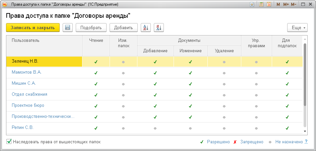Image resolution: width=316 pixels, height=151 pixels.
Task: Click the M memory button
Action: pos(278,4)
